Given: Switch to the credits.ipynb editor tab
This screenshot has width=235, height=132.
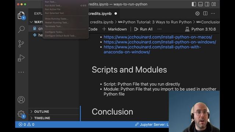Looking at the screenshot, I should point(100,14).
